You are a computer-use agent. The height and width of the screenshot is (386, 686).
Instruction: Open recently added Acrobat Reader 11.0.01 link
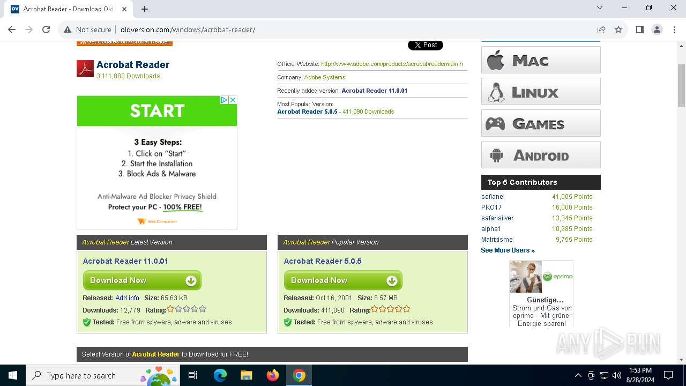pyautogui.click(x=374, y=91)
